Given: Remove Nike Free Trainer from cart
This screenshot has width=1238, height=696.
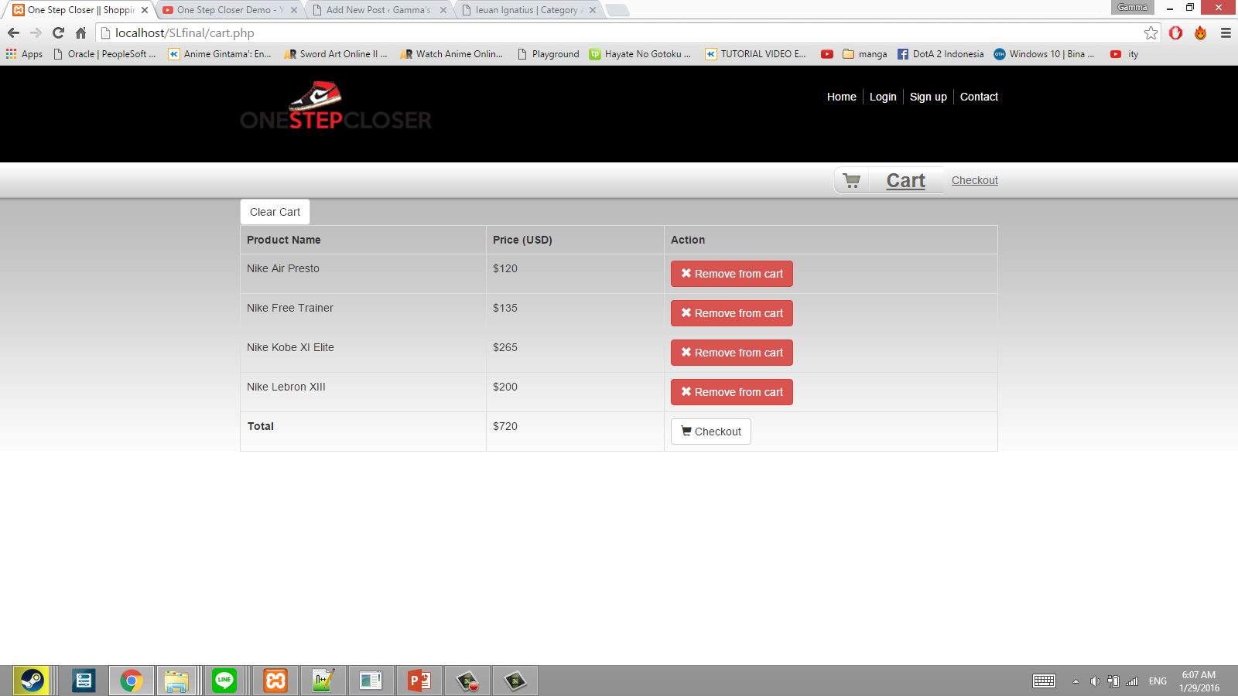Looking at the screenshot, I should [732, 313].
